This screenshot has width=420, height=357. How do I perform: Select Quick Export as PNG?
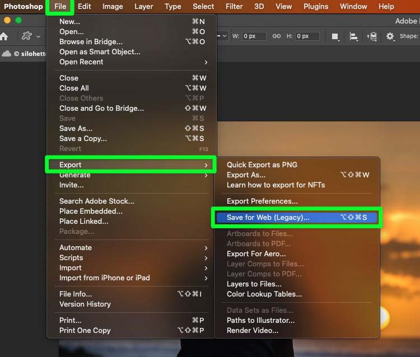coord(297,165)
